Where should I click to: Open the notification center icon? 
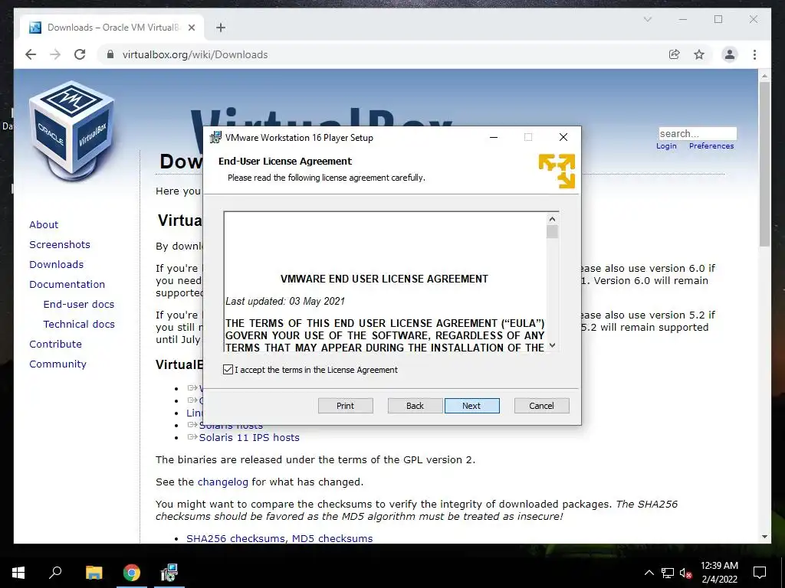point(760,573)
